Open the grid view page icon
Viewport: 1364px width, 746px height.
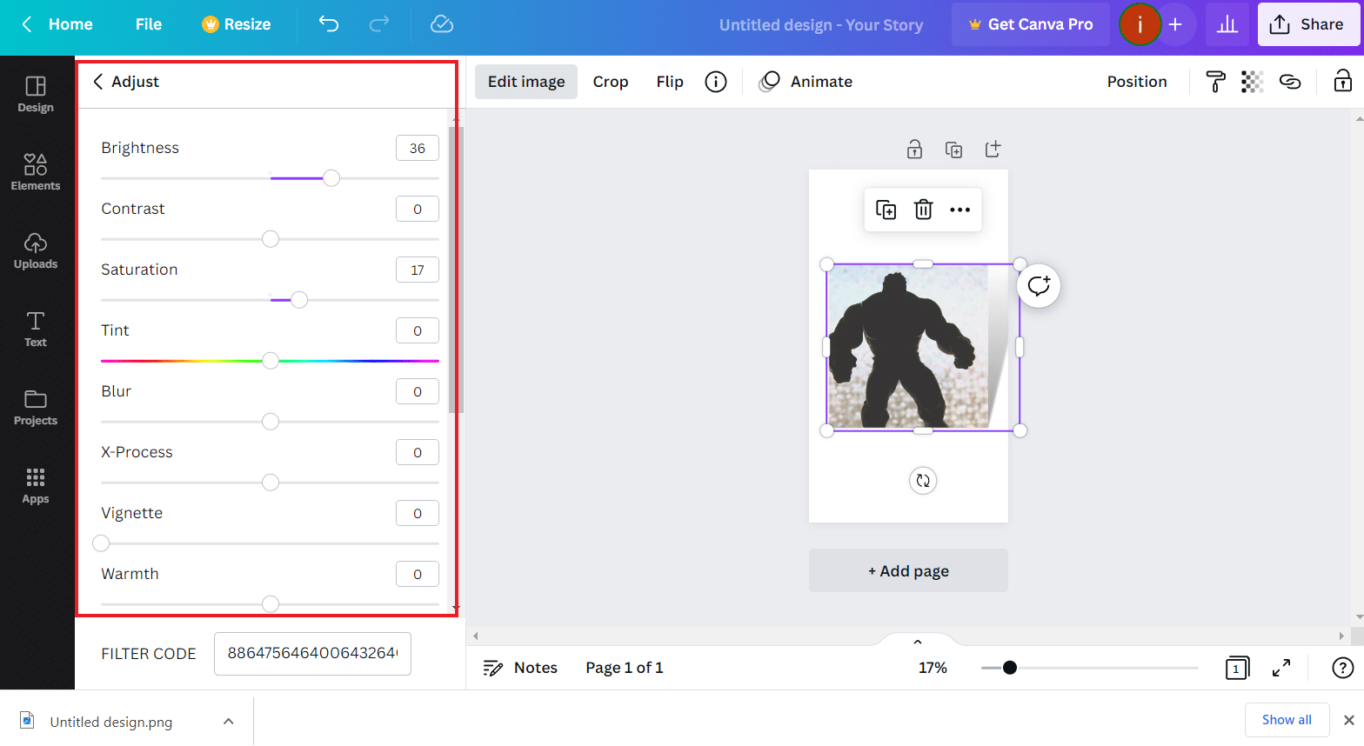coord(1237,668)
